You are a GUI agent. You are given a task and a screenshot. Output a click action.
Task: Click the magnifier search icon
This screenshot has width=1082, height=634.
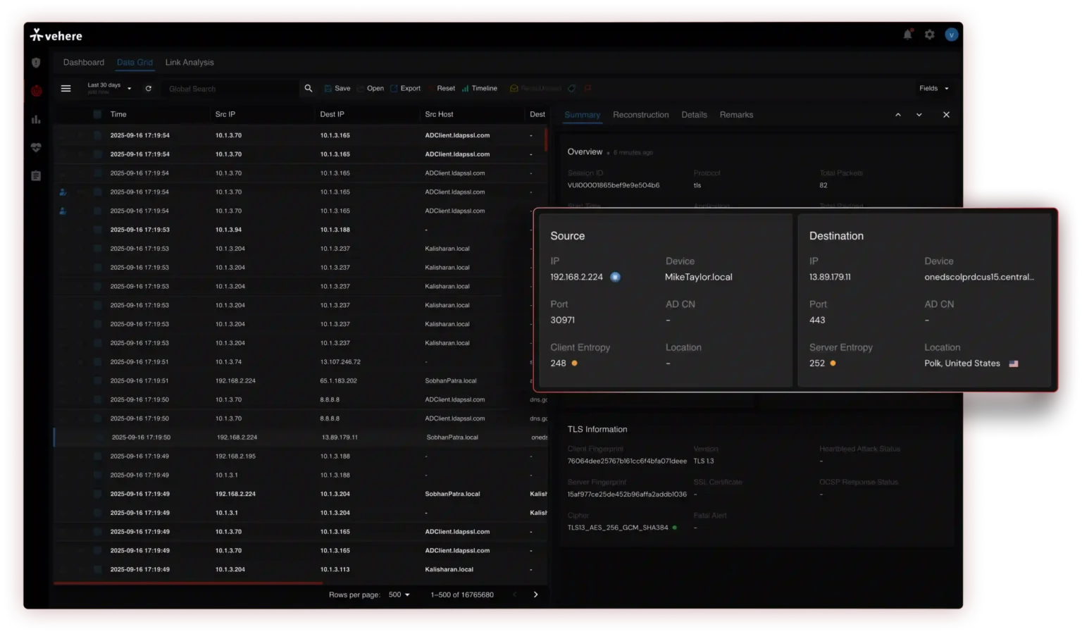tap(308, 89)
